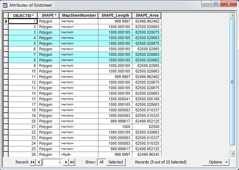Select row selector for OBJECTID 21
239x170 pixels.
pyautogui.click(x=6, y=127)
